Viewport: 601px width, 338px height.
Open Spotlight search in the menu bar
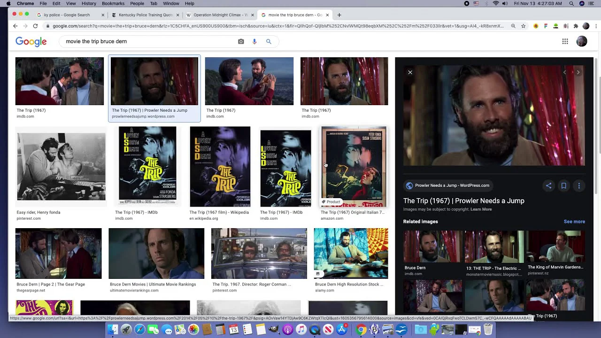[x=571, y=3]
